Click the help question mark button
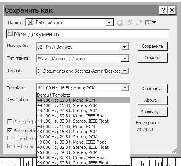This screenshot has height=166, width=181. tap(163, 10)
